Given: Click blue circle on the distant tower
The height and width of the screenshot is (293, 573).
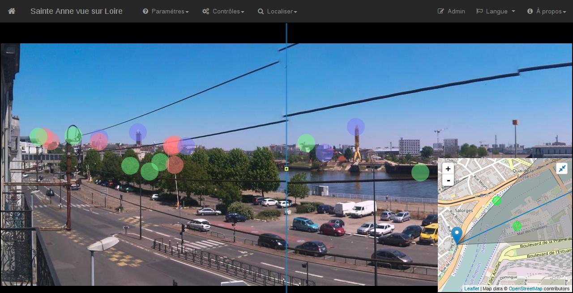Looking at the screenshot, I should [x=138, y=132].
